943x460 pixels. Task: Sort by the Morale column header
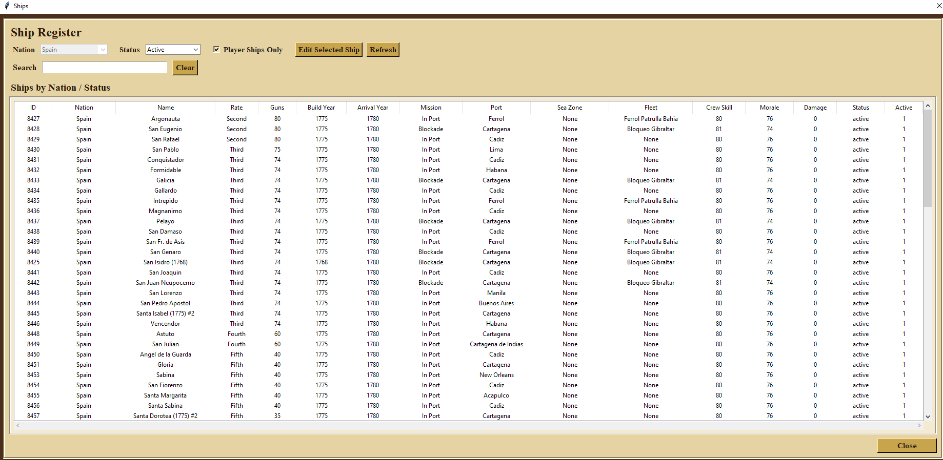(x=769, y=108)
